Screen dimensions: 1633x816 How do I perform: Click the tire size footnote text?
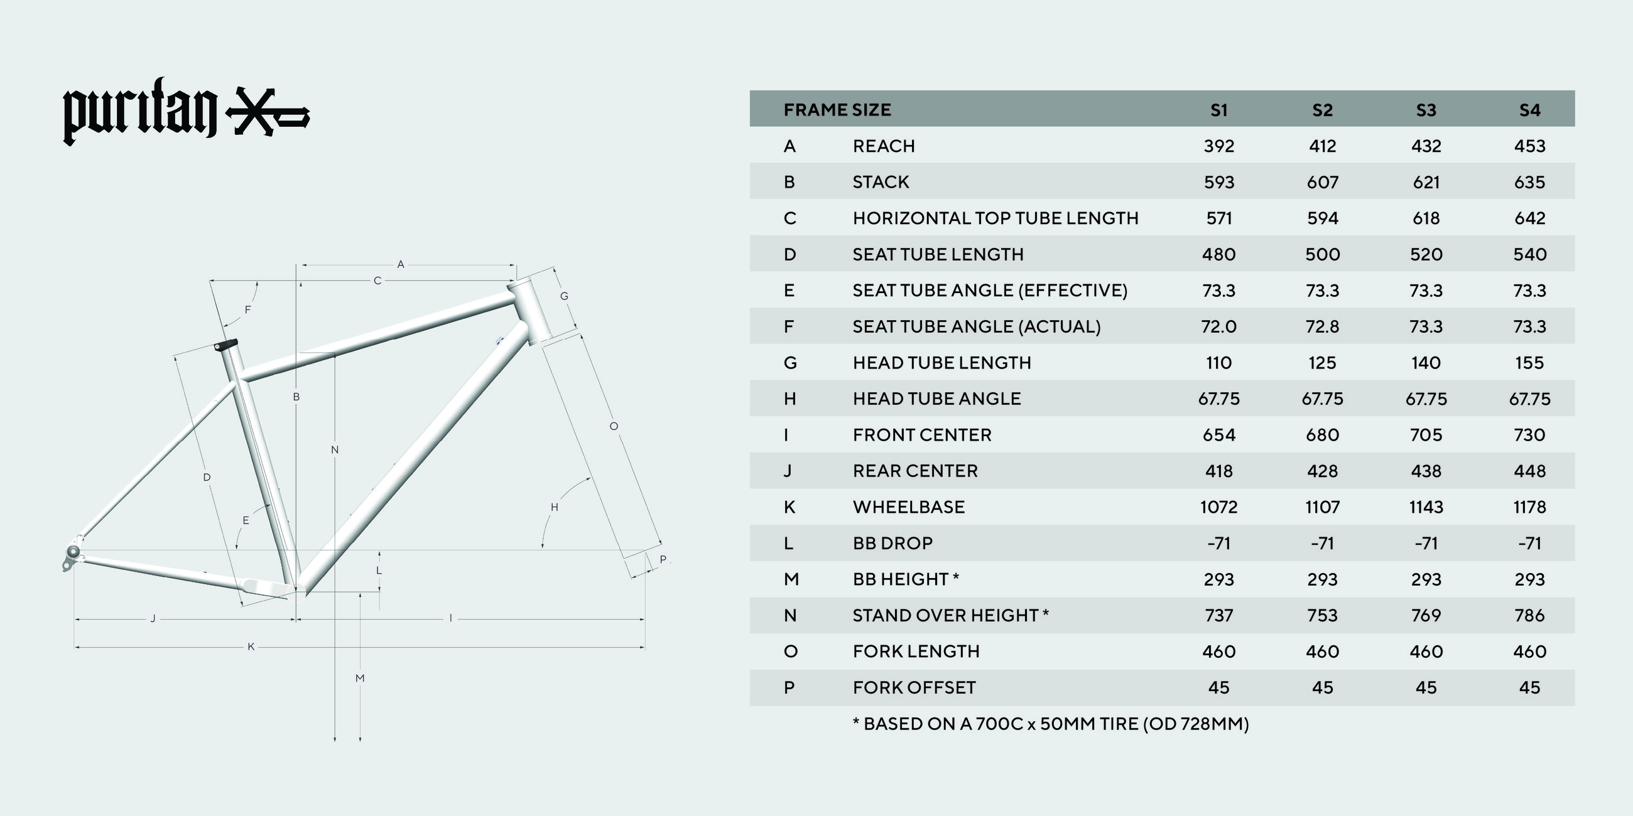click(1050, 724)
